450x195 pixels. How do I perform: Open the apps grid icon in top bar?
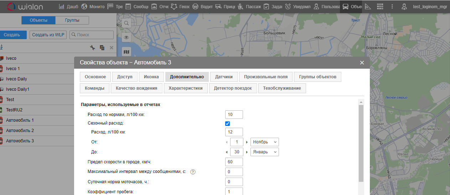(x=380, y=6)
